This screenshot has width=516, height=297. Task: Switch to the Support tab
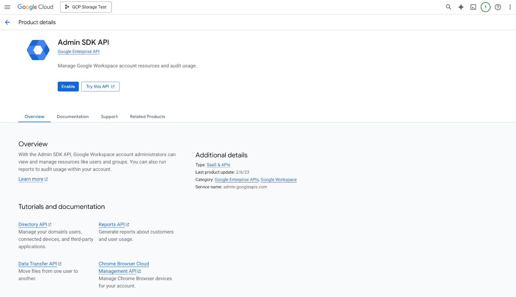[109, 117]
